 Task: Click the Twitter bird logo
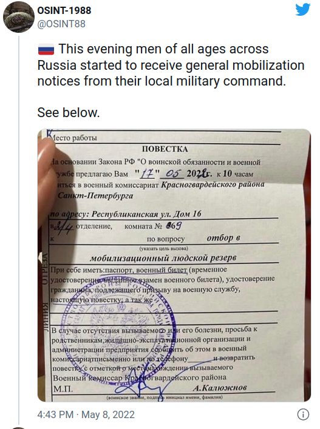(302, 10)
